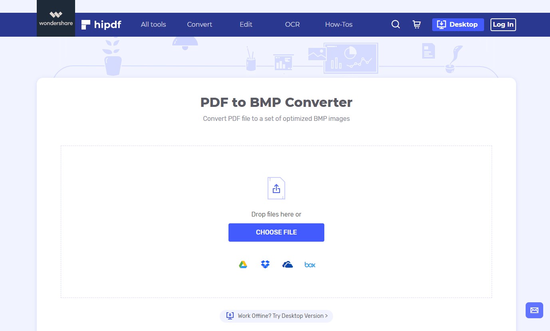Open Work Offline? Try Desktop Version link
The image size is (550, 331).
pos(276,316)
